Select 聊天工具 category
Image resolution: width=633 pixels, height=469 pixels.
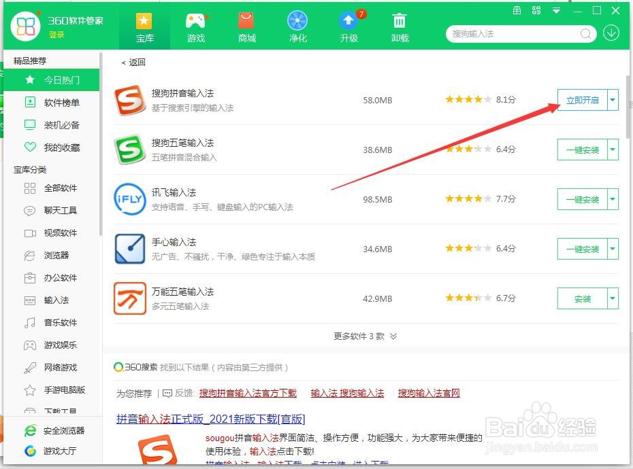click(51, 211)
